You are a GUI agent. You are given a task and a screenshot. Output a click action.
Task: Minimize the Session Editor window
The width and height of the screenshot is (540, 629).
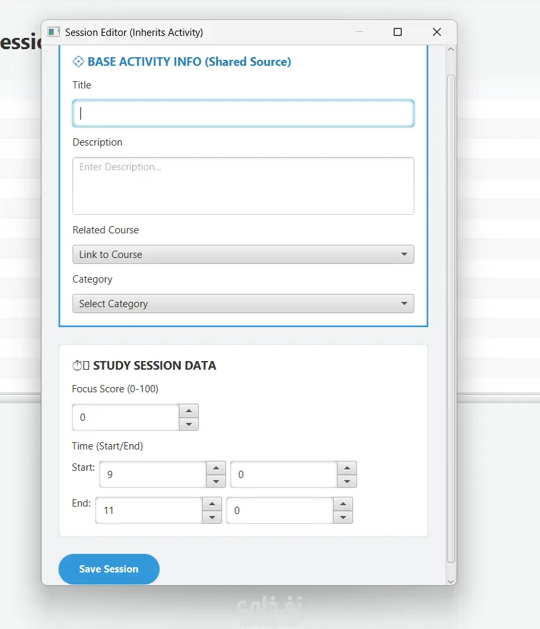[359, 32]
